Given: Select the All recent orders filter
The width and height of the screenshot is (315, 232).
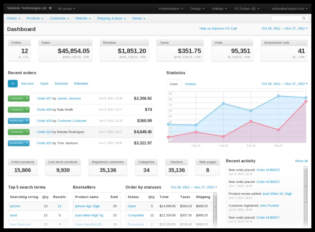Looking at the screenshot, I should click(x=13, y=83).
